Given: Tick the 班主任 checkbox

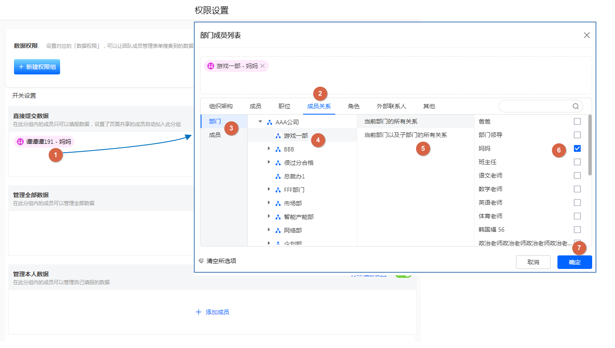Looking at the screenshot, I should (577, 162).
